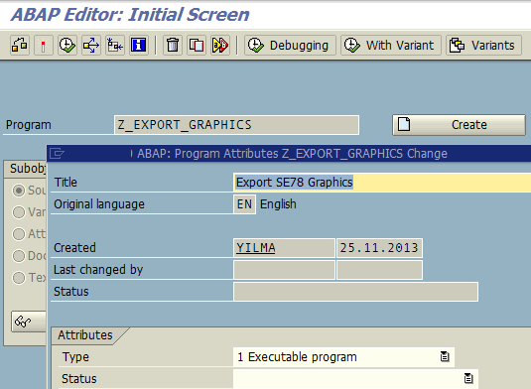Click the English language text
Viewport: 531px width, 389px height.
pyautogui.click(x=278, y=204)
